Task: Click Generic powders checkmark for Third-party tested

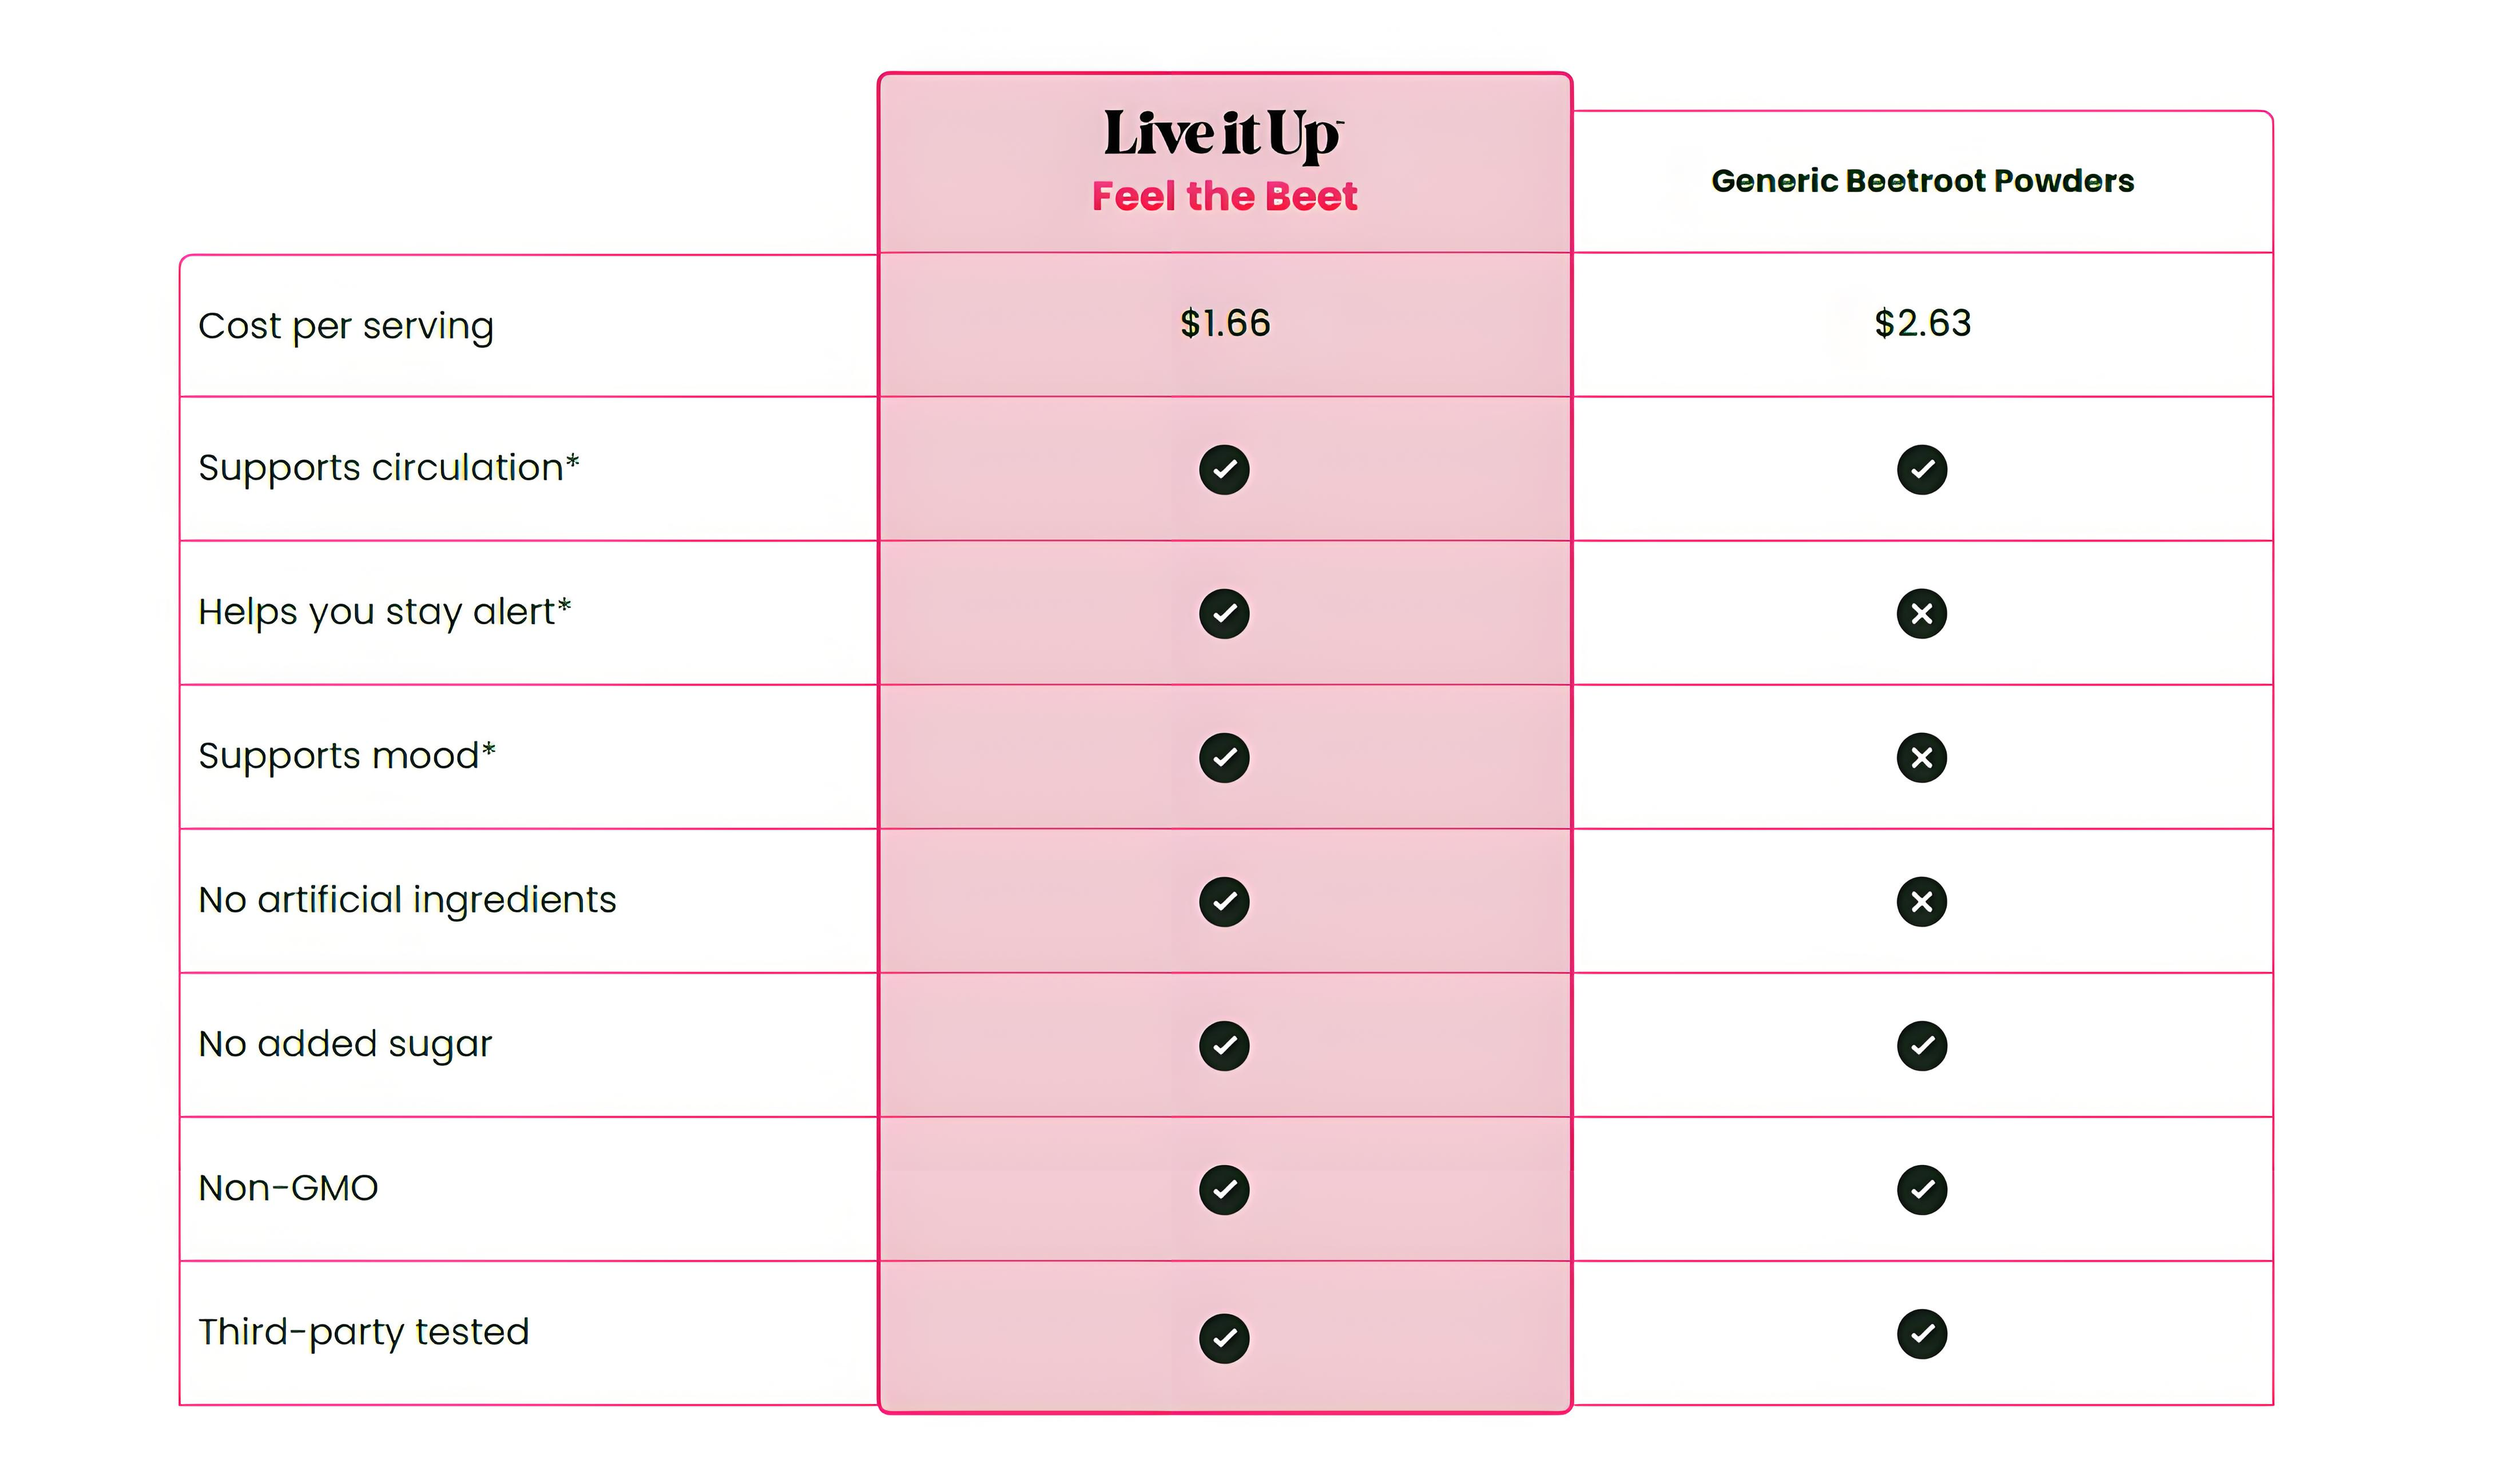Action: [x=1921, y=1333]
